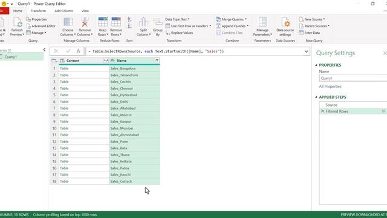
Task: Select the Source applied step
Action: pyautogui.click(x=331, y=105)
